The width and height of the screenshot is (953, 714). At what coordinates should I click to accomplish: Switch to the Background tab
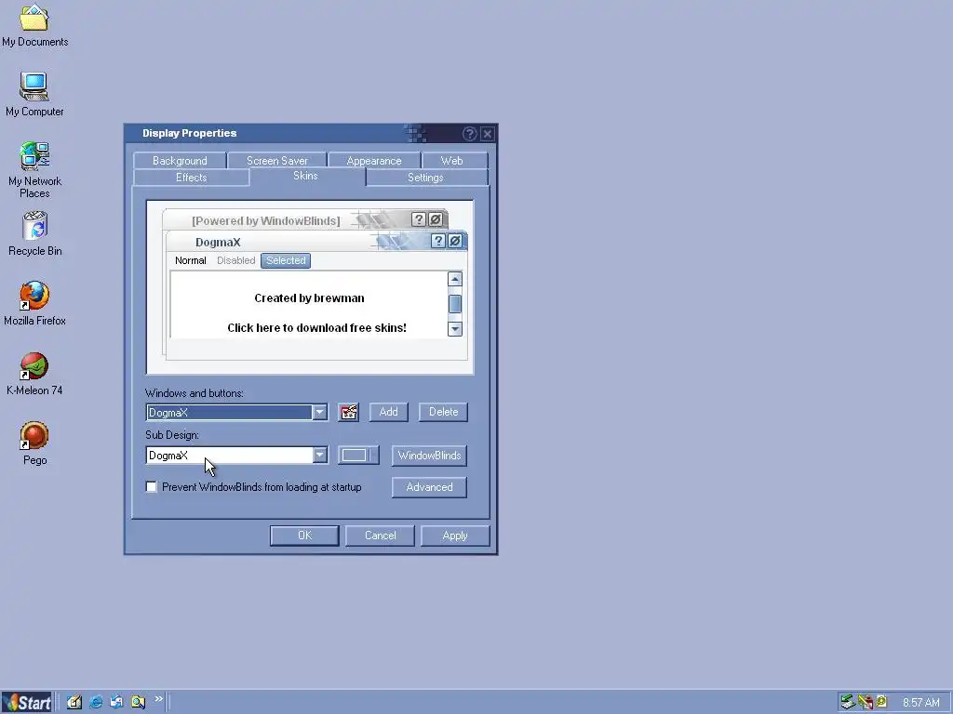pos(180,160)
